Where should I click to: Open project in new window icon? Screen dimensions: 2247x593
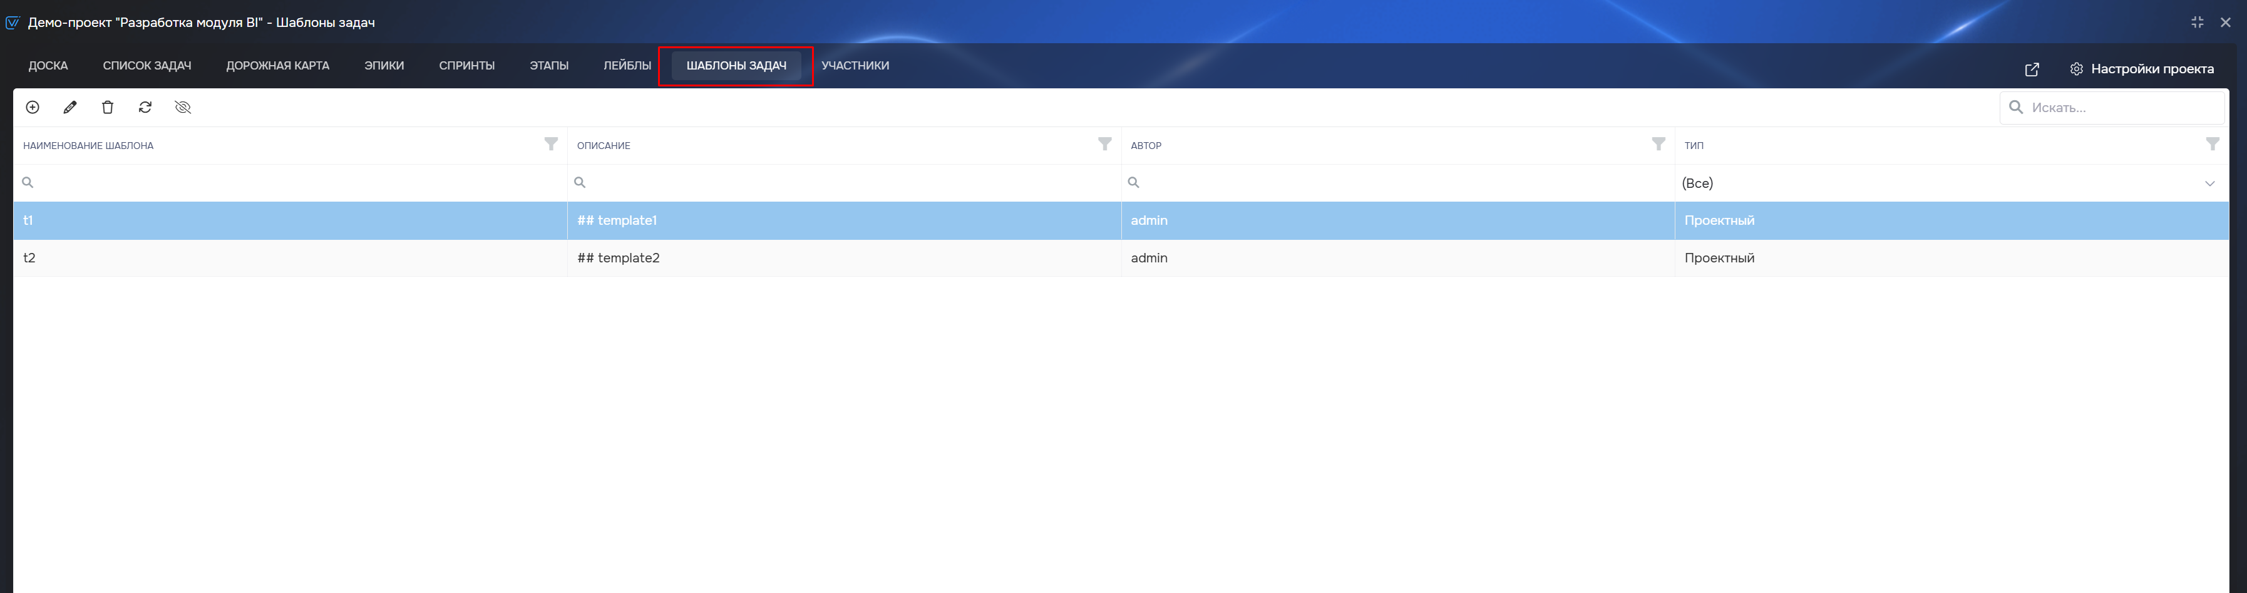(x=2032, y=69)
